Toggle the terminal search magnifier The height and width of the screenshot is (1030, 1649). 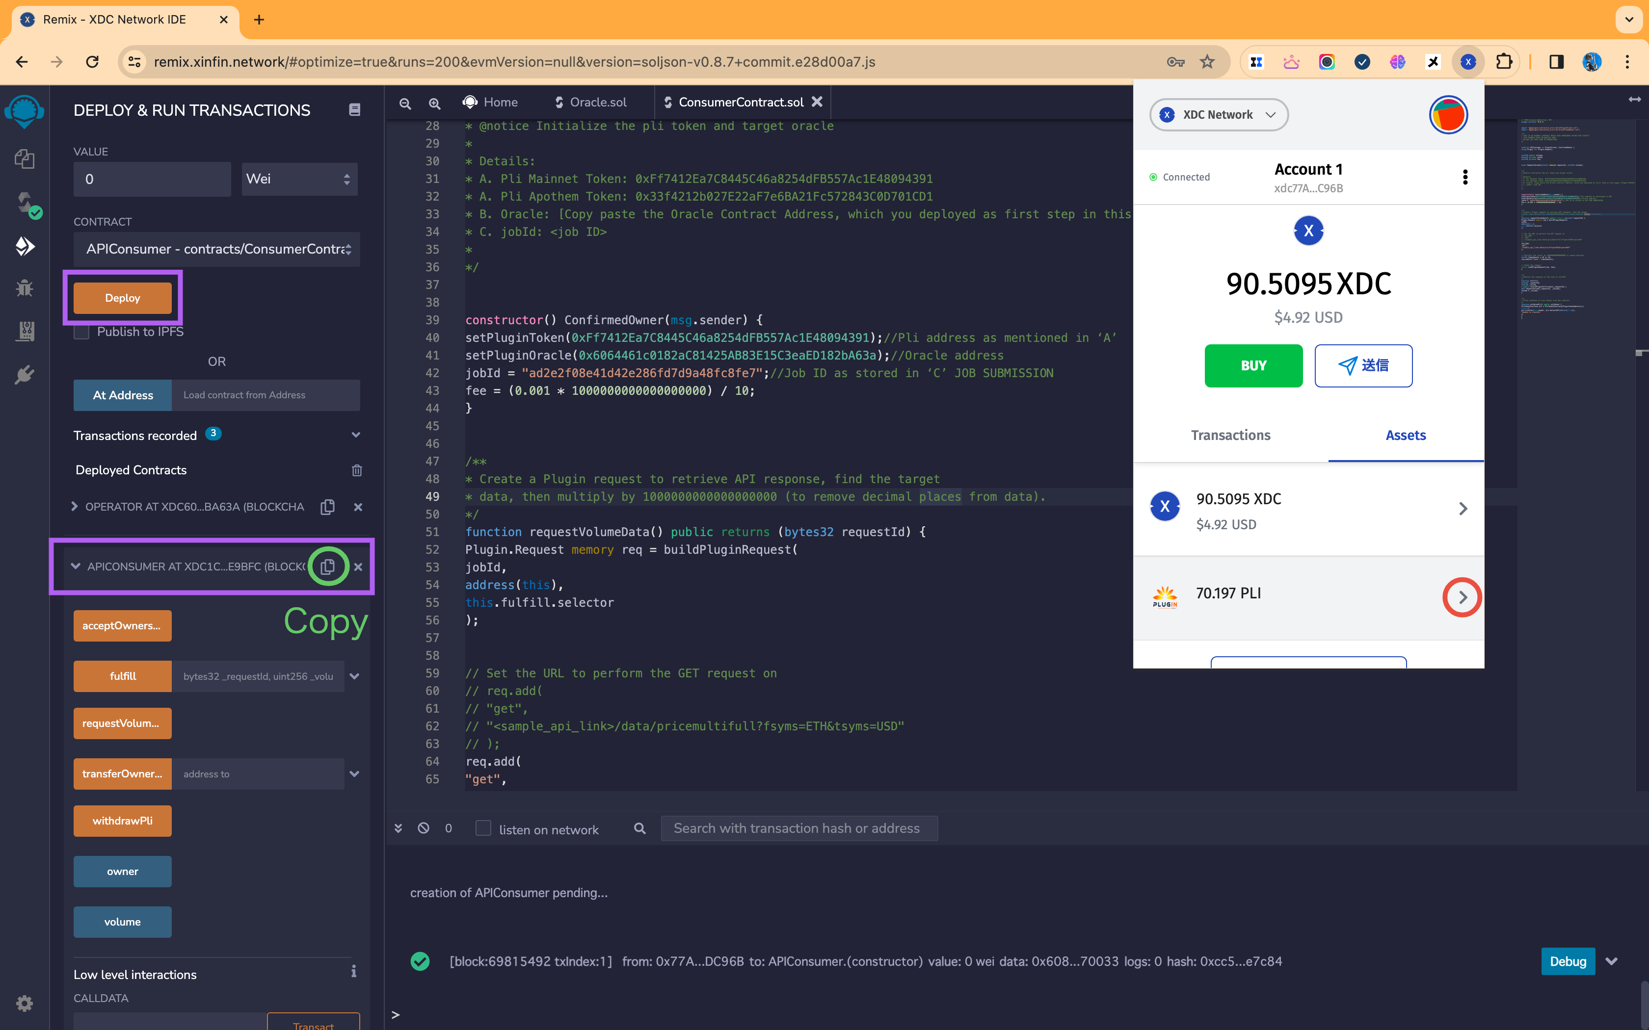pos(639,828)
